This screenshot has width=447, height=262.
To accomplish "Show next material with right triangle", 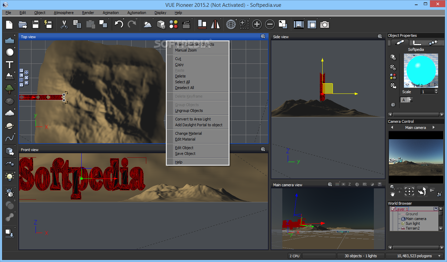I will pos(435,85).
